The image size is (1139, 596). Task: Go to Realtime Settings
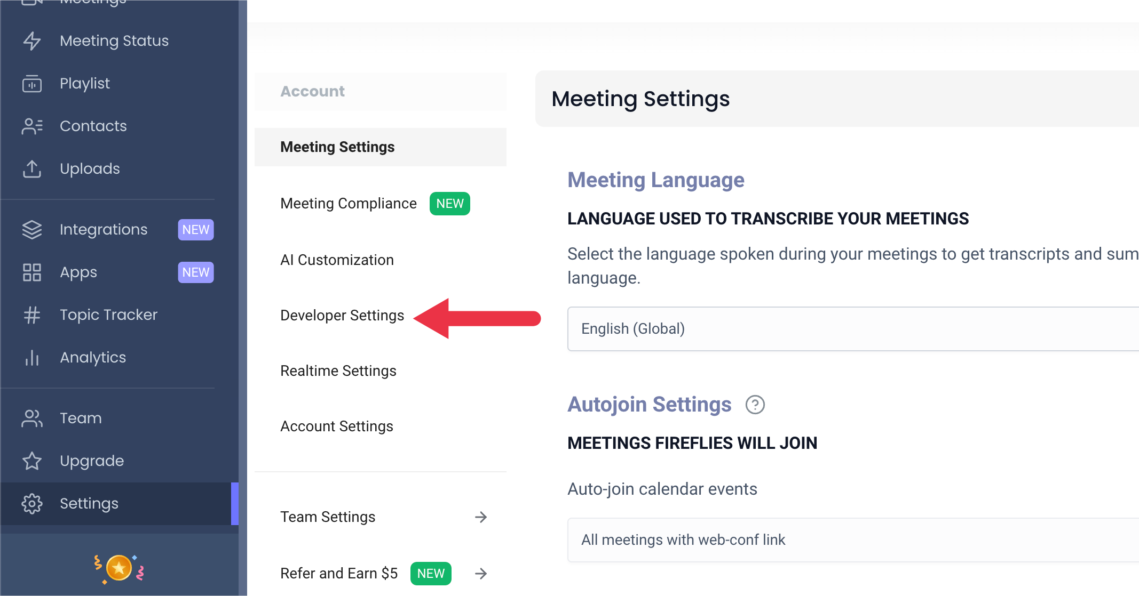[x=338, y=371]
